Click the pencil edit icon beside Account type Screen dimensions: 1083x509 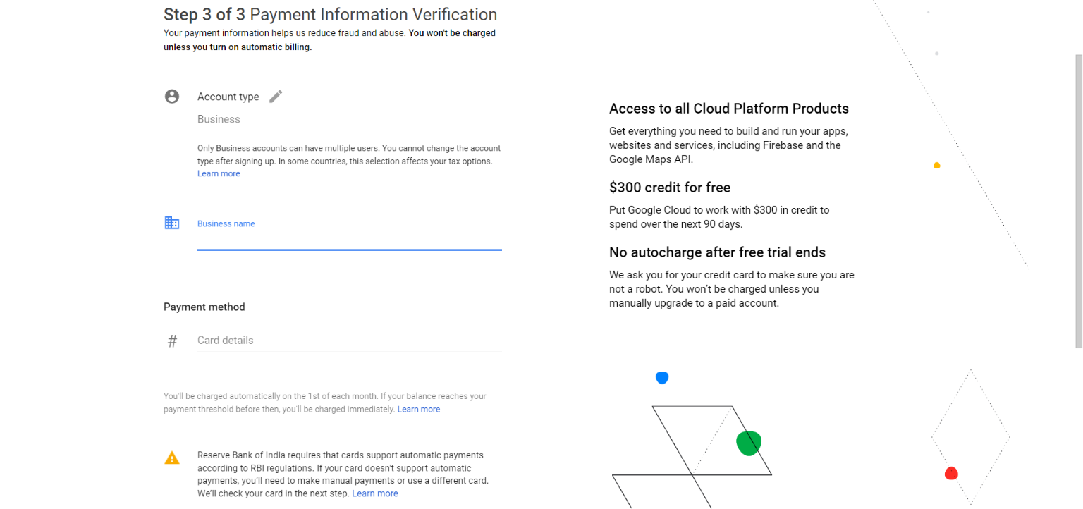[276, 97]
